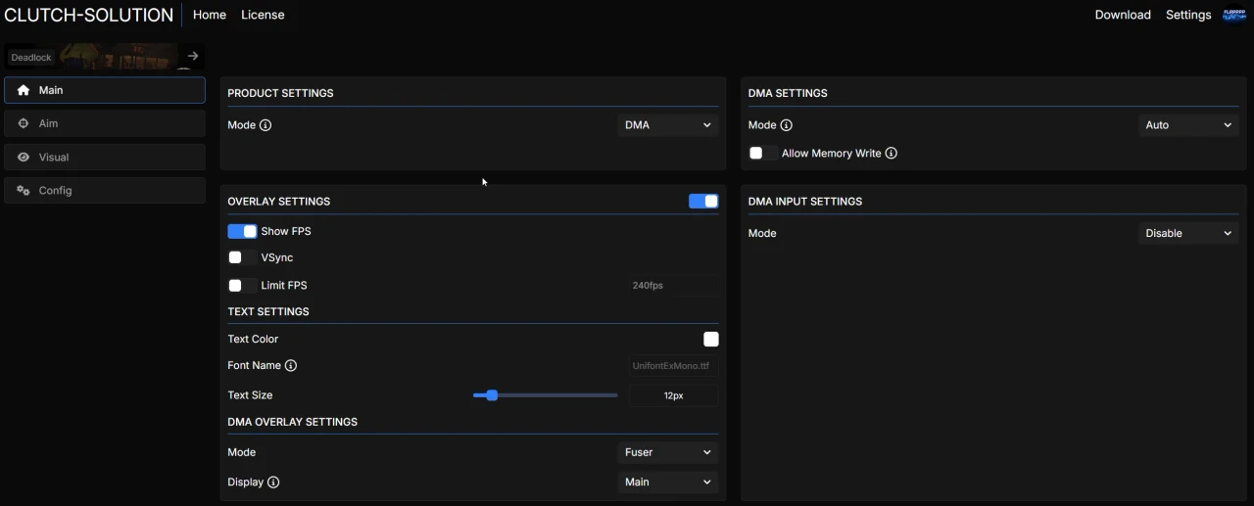Disable the Show FPS toggle
The height and width of the screenshot is (506, 1254).
[242, 231]
